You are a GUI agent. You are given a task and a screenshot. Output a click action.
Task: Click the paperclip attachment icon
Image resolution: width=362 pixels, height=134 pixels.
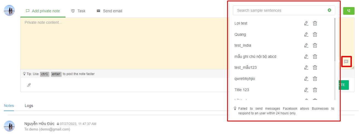coord(29,85)
